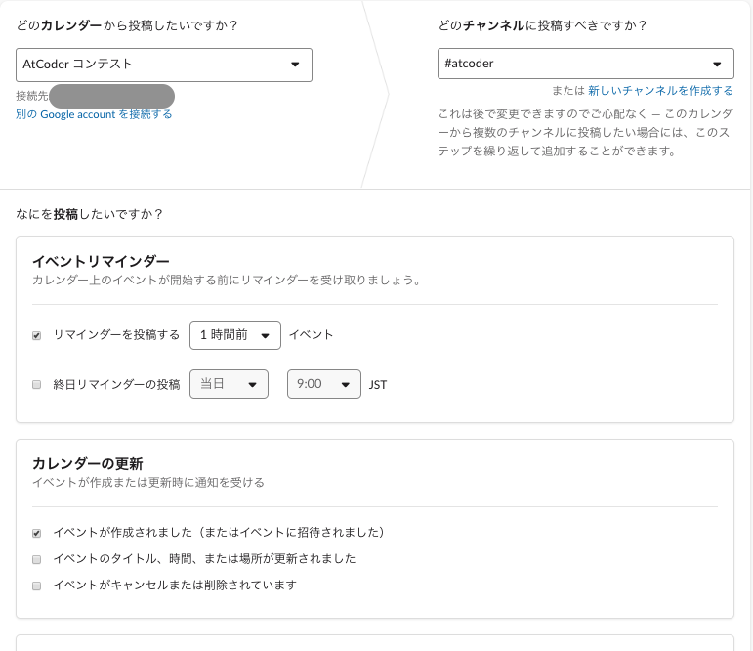Click the イベントが作成または更新時に通知を受ける text
This screenshot has width=753, height=651.
pyautogui.click(x=148, y=482)
